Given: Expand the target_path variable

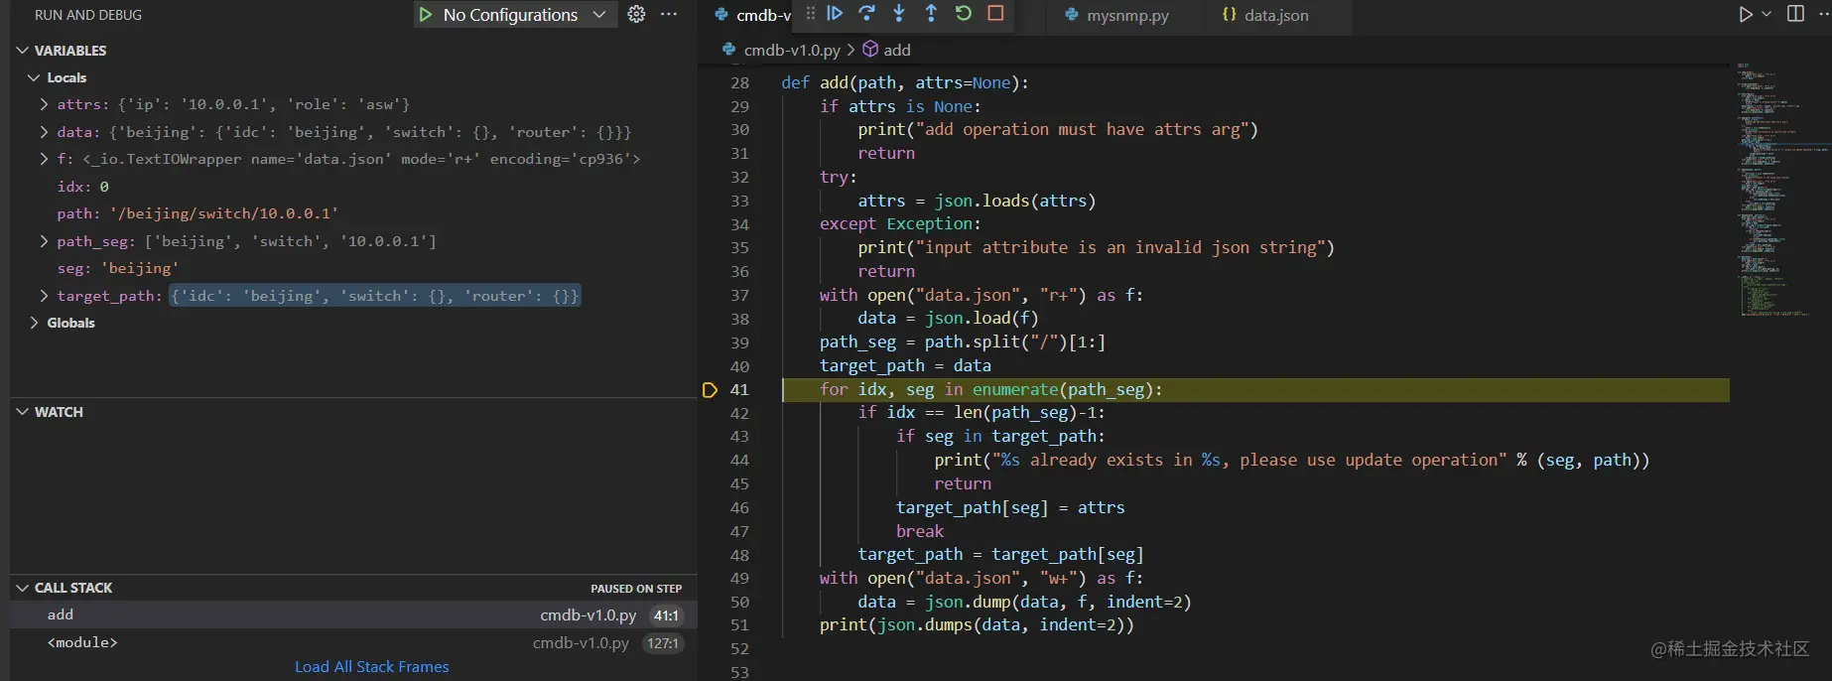Looking at the screenshot, I should [x=44, y=296].
